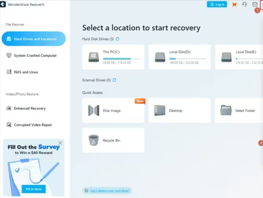Open the shopping cart icon
Viewport: 263px width, 198px height.
234,4
